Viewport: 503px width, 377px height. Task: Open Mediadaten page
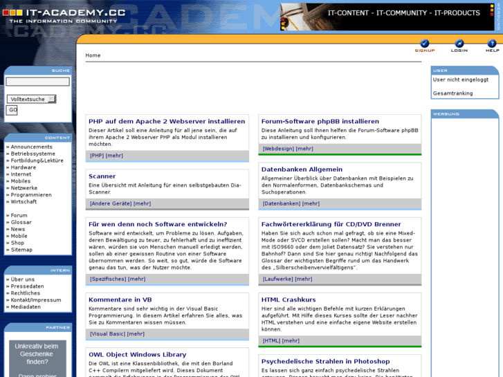coord(26,306)
